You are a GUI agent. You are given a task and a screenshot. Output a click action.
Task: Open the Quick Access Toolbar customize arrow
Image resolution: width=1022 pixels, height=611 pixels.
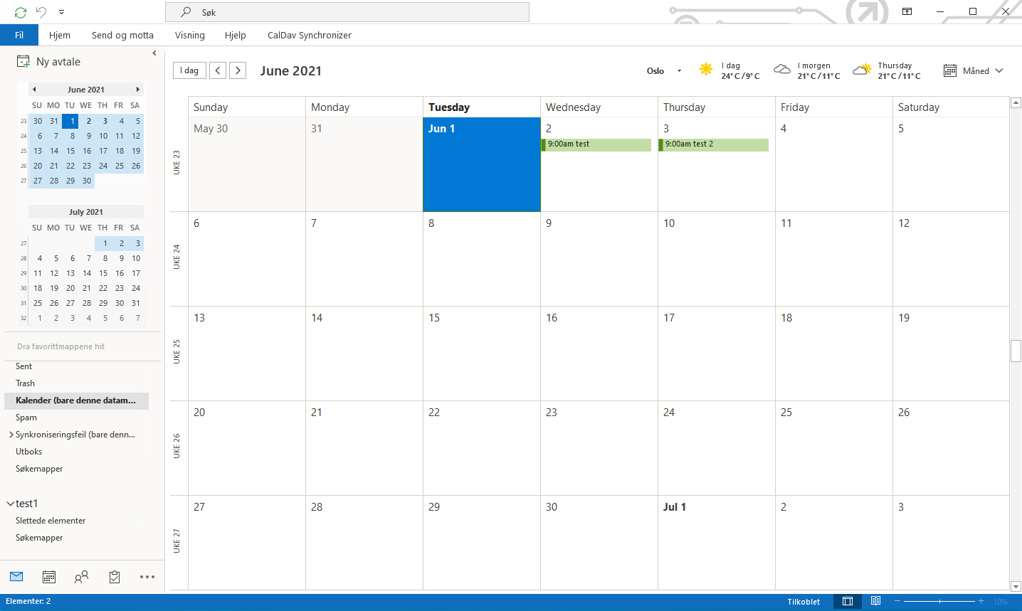[x=62, y=12]
